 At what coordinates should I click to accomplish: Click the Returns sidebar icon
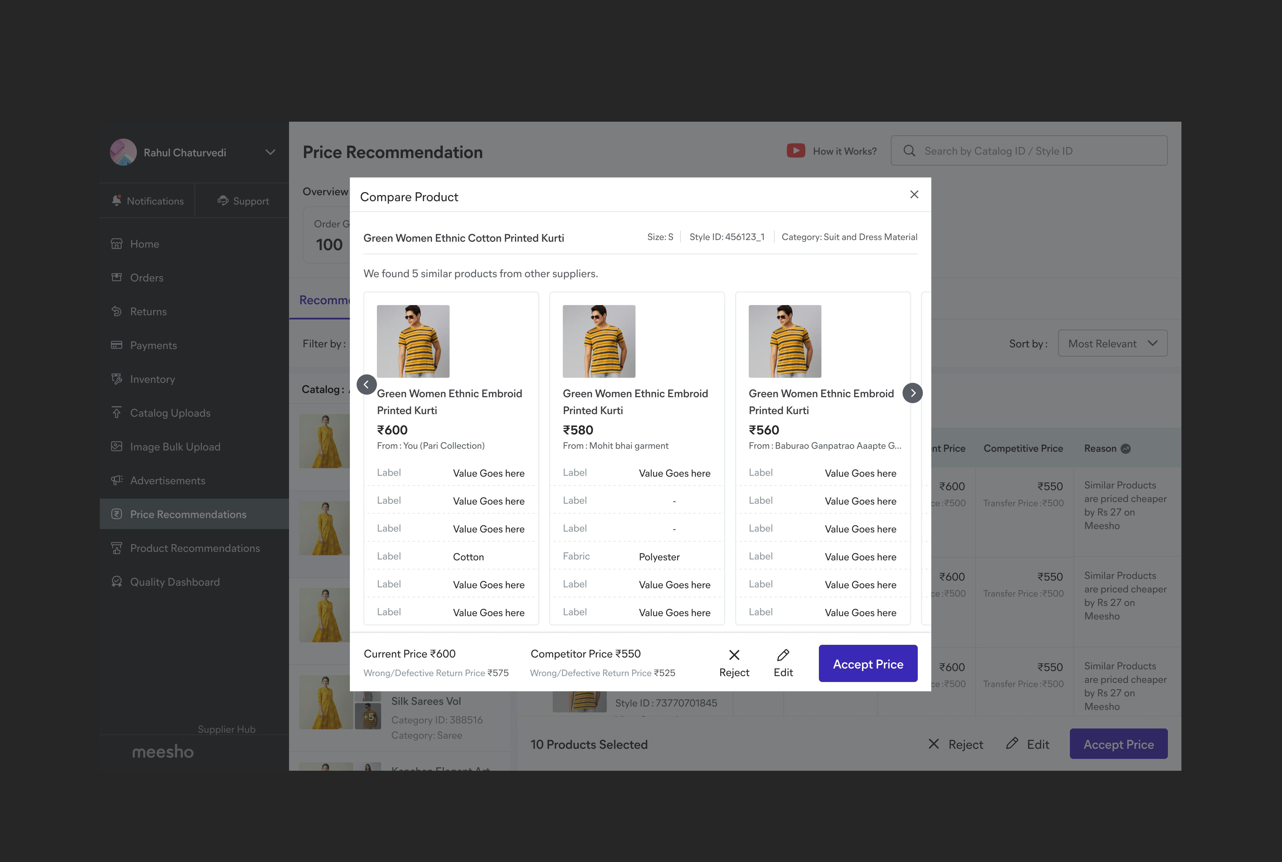pos(117,311)
